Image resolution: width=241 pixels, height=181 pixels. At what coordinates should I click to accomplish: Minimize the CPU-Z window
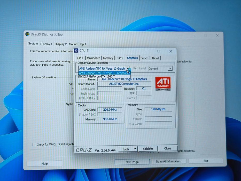(x=147, y=51)
